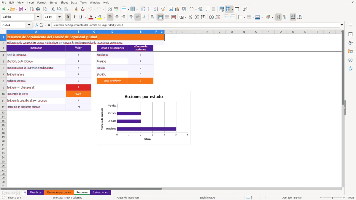The image size is (356, 200).
Task: Toggle italic formatting
Action: pyautogui.click(x=74, y=17)
